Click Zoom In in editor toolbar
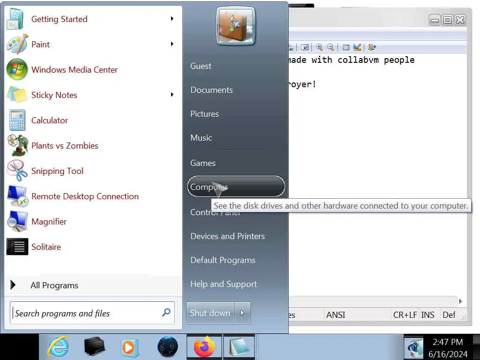 319,47
